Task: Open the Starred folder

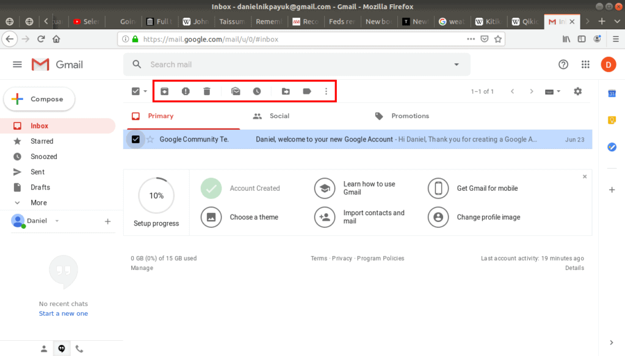Action: pos(42,141)
